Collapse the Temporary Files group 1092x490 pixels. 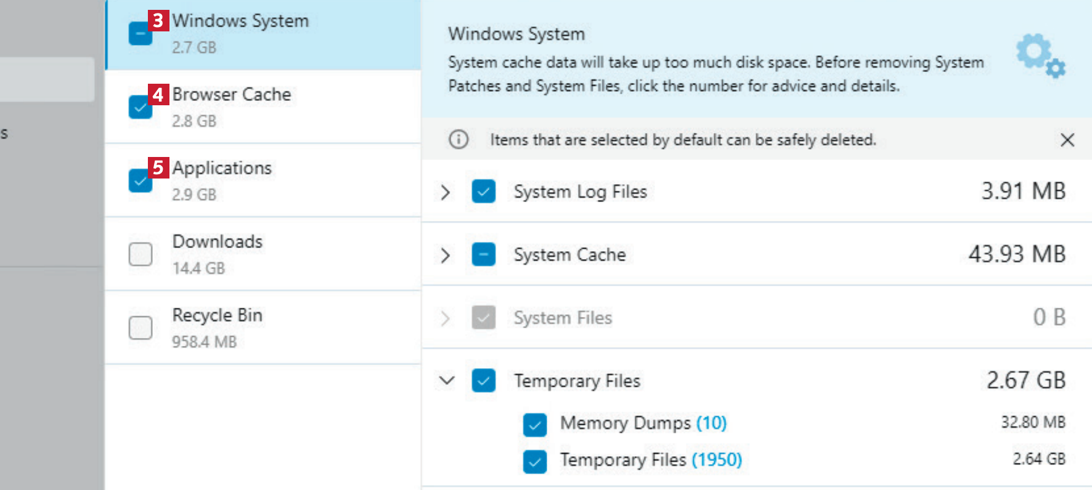tap(447, 380)
